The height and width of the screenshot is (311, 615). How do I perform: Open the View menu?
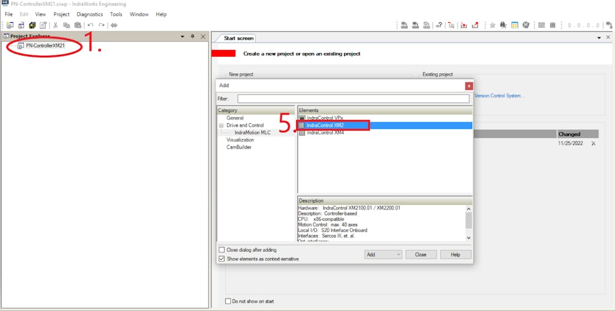(41, 14)
